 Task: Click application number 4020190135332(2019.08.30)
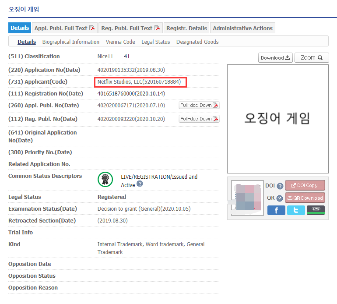click(131, 70)
